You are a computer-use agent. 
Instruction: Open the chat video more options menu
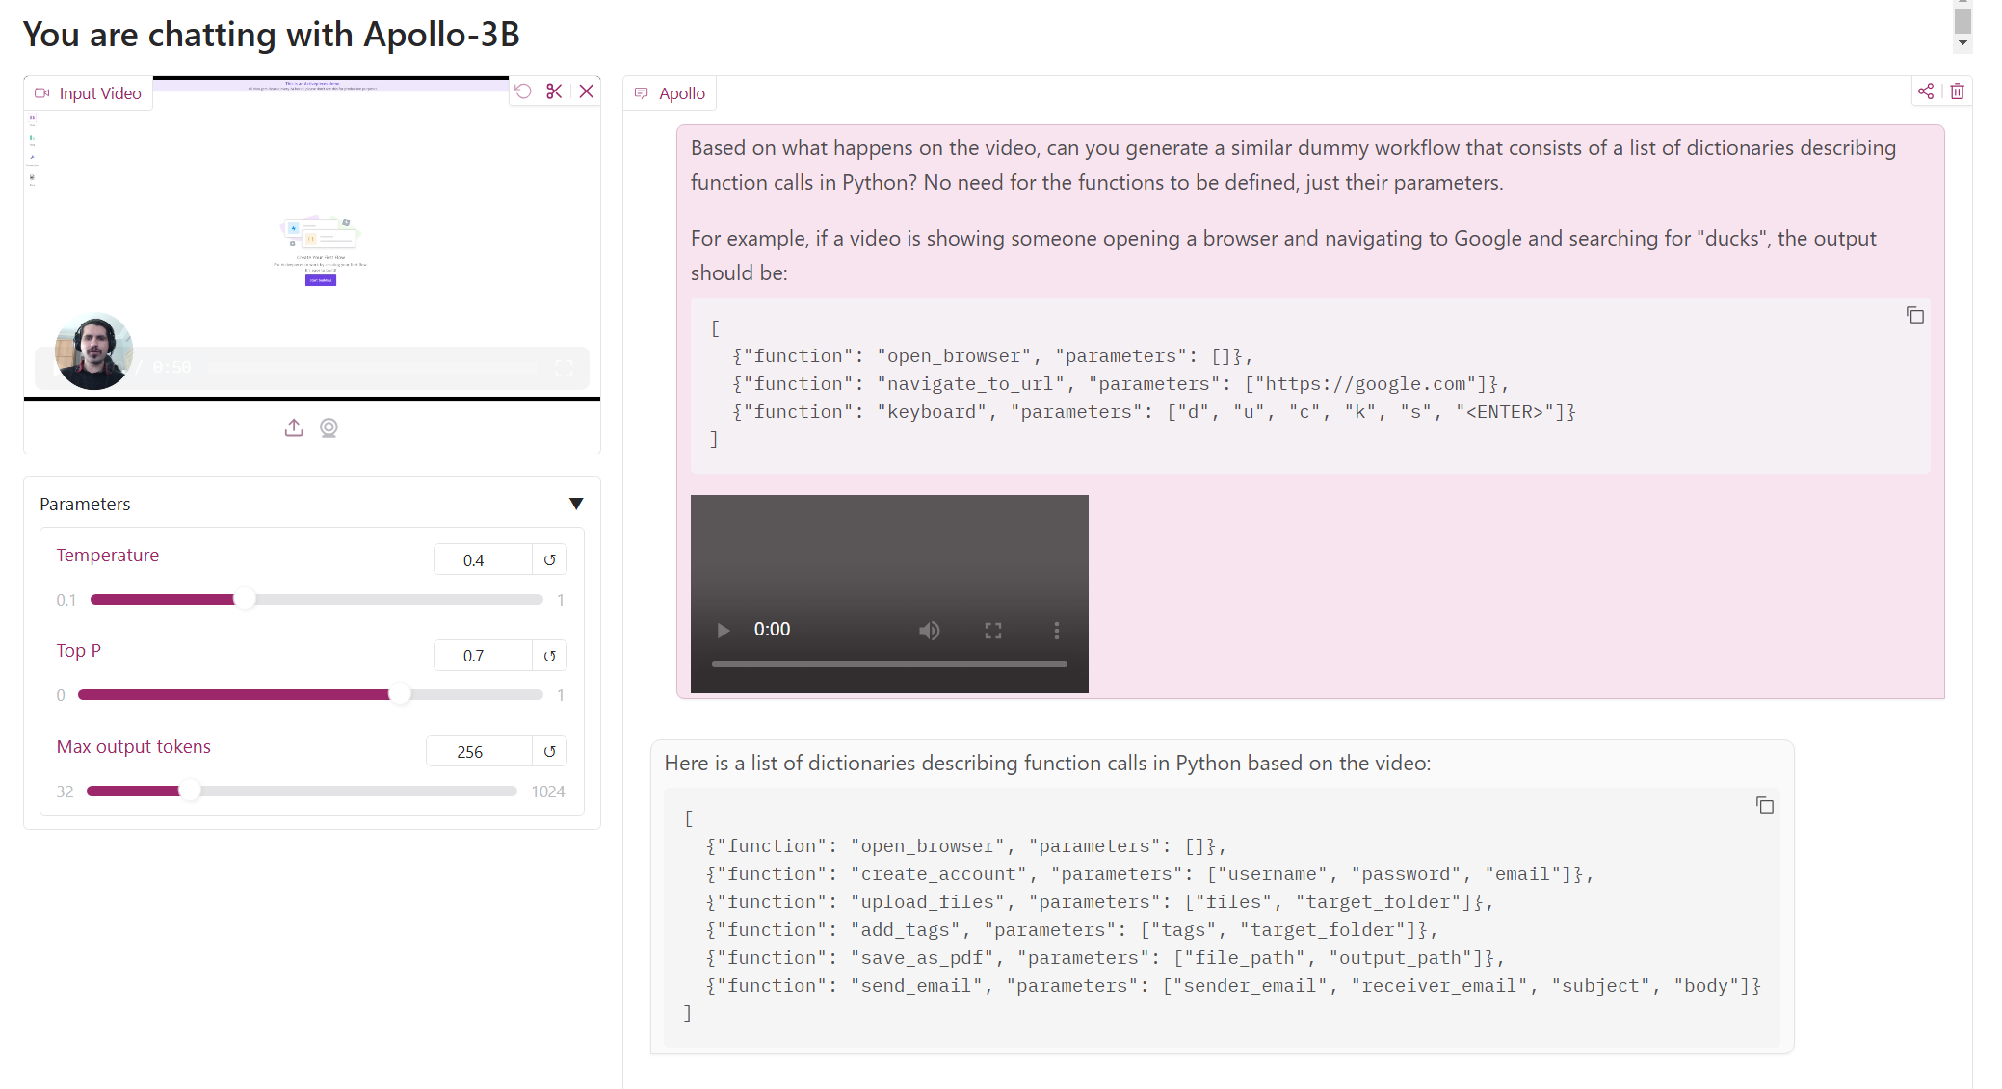point(1057,630)
